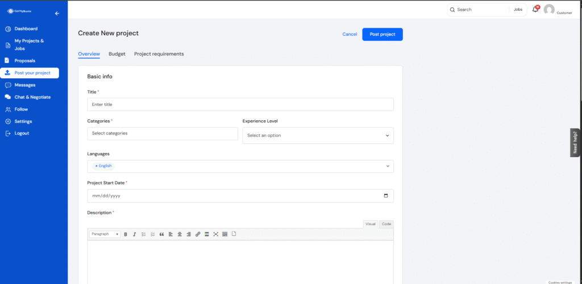The width and height of the screenshot is (582, 284).
Task: Click the bulleted list icon
Action: click(143, 234)
